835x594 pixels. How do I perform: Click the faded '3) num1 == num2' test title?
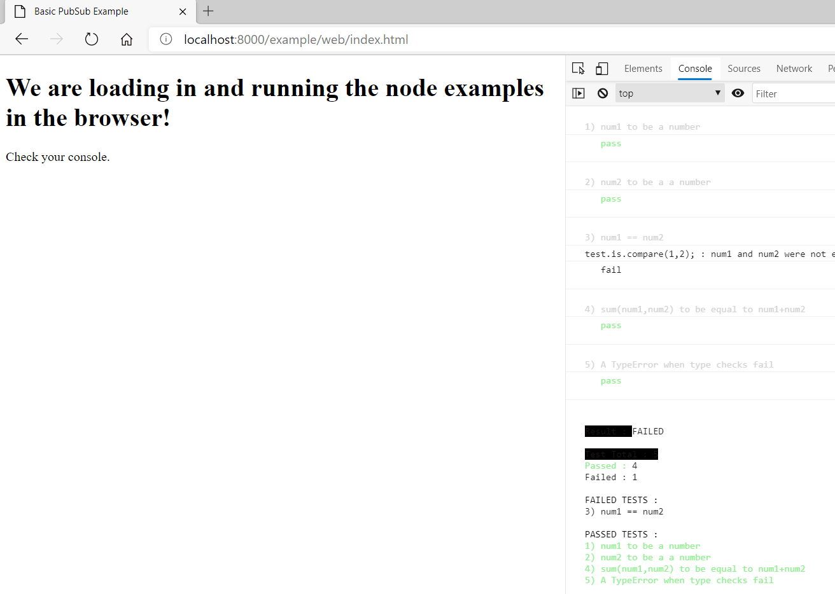[x=624, y=237]
